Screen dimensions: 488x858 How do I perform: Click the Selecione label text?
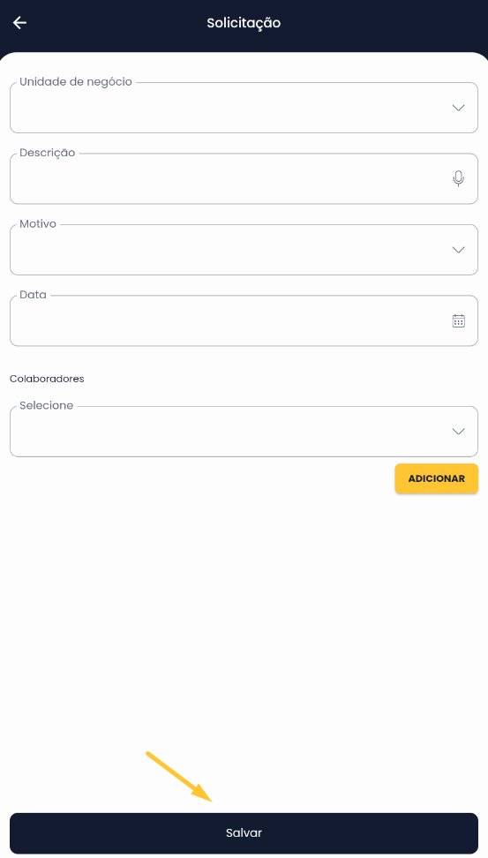[46, 405]
